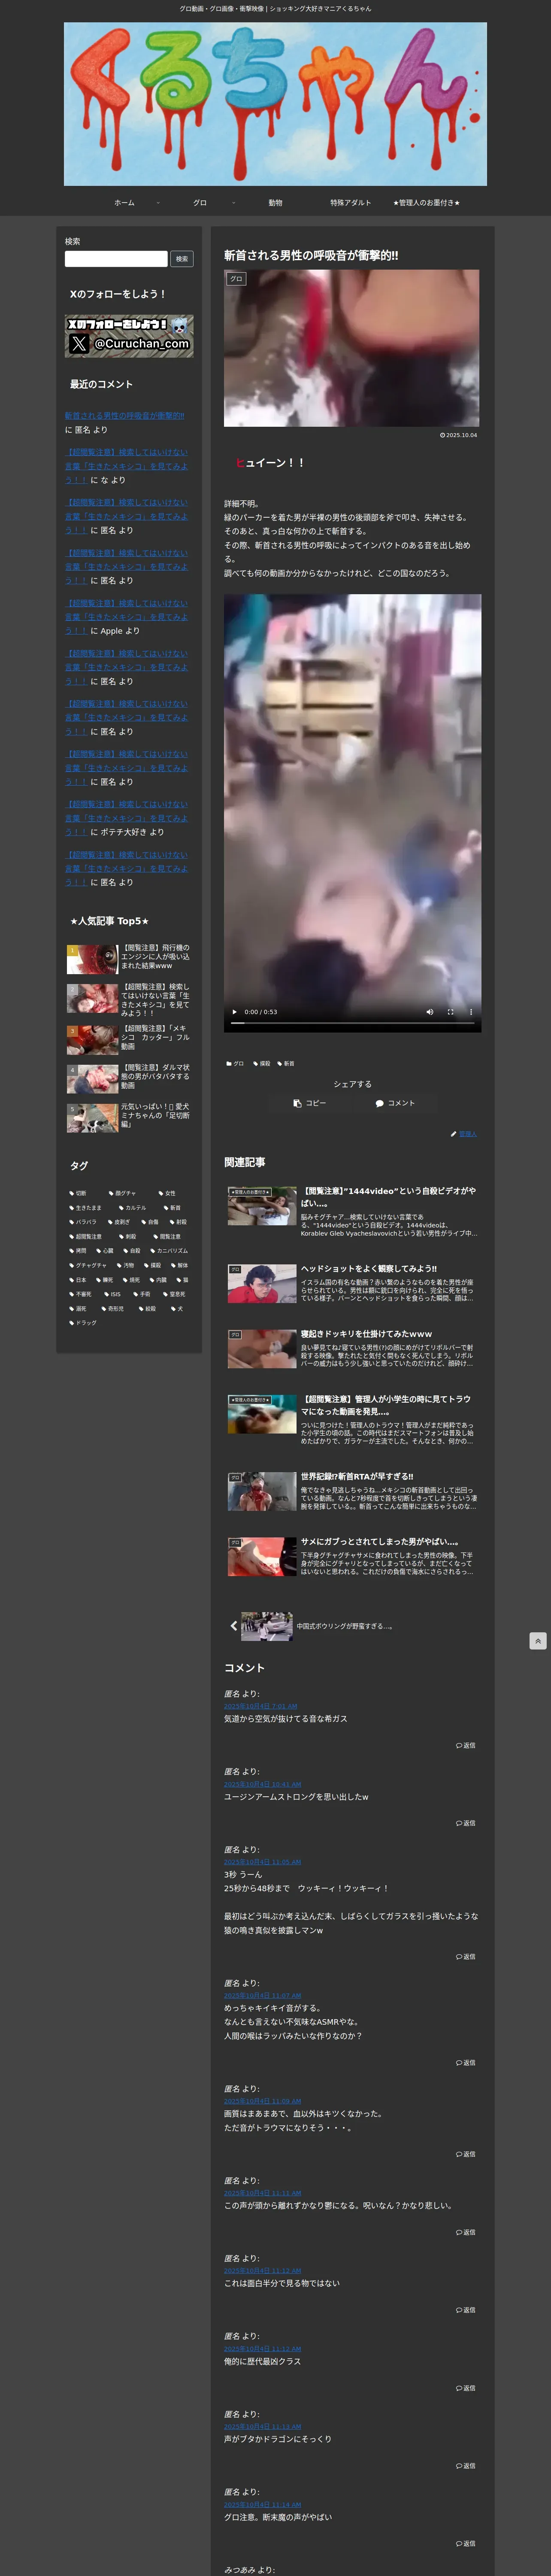
Task: Expand the グロ submenu arrow
Action: tap(234, 203)
